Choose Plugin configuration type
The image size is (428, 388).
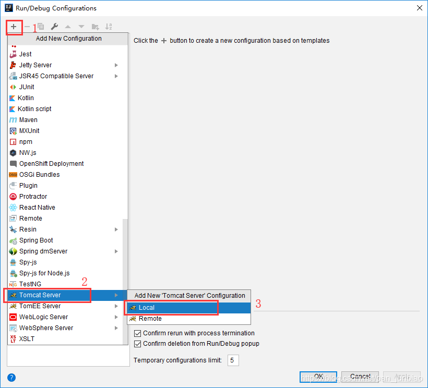click(65, 186)
